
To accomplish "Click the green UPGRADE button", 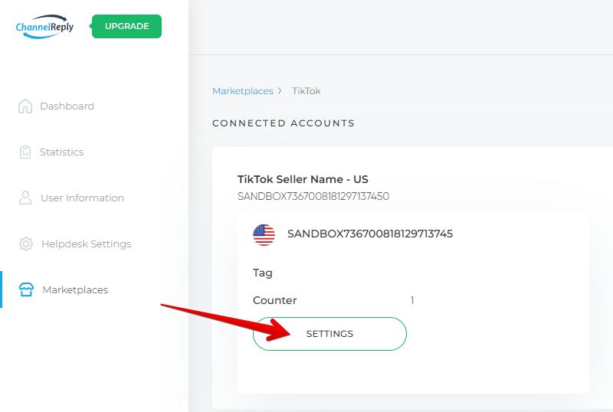I will (126, 26).
